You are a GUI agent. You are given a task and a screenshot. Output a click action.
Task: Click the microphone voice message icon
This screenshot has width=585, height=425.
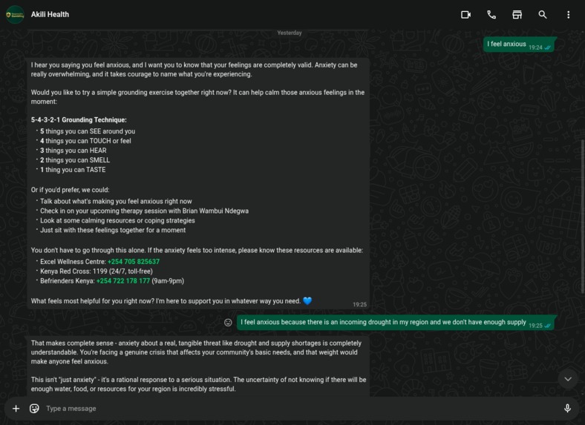pyautogui.click(x=567, y=409)
